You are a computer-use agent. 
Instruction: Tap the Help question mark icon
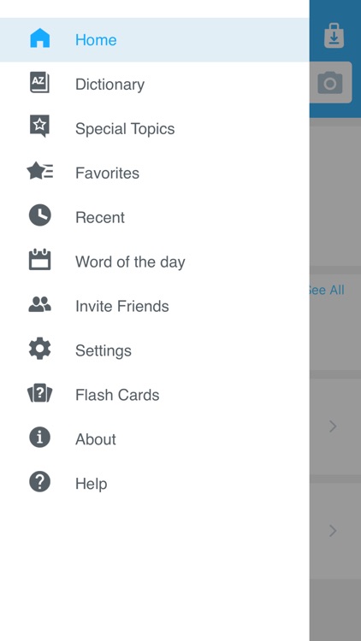point(39,481)
